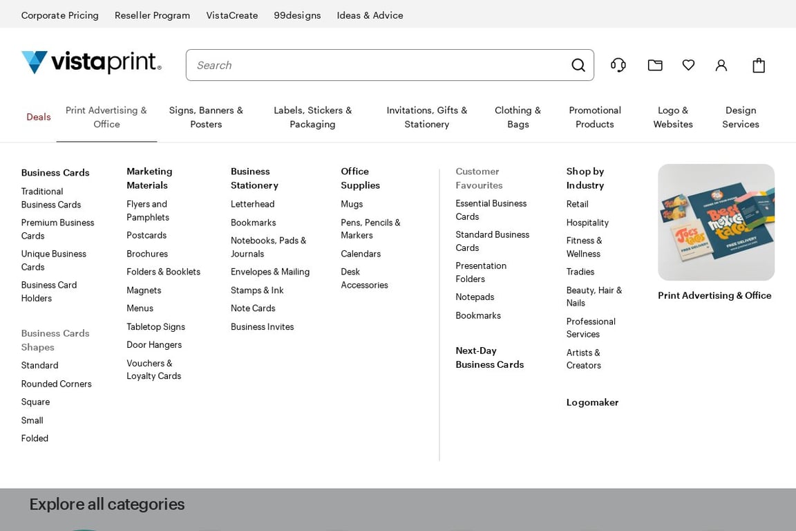Open Logomaker link

coord(592,402)
